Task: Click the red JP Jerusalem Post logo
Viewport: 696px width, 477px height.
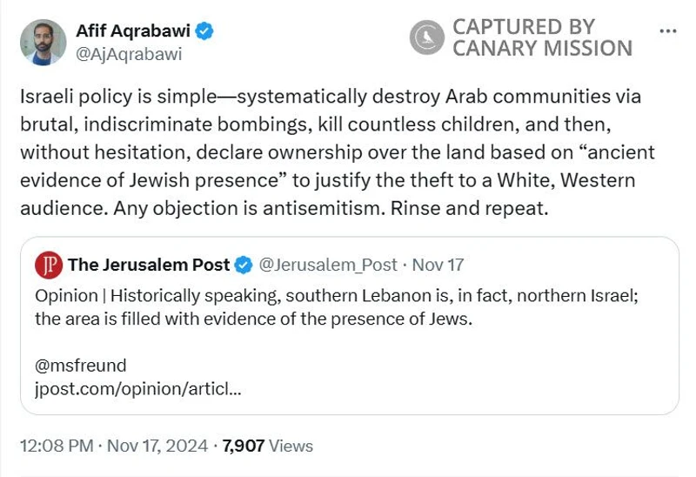Action: tap(49, 265)
